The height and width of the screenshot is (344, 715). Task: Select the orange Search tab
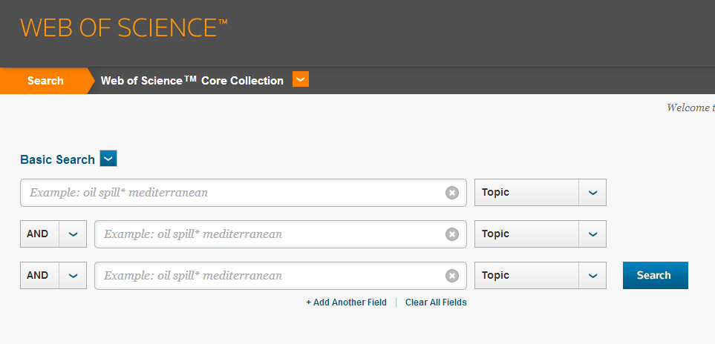tap(45, 81)
